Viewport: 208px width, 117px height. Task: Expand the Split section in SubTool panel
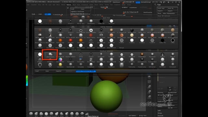tap(159, 110)
